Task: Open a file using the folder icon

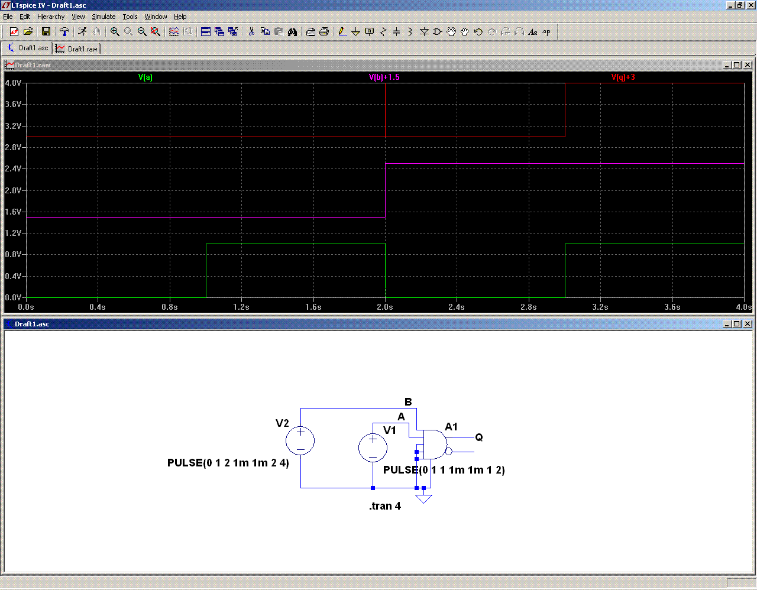Action: 28,32
